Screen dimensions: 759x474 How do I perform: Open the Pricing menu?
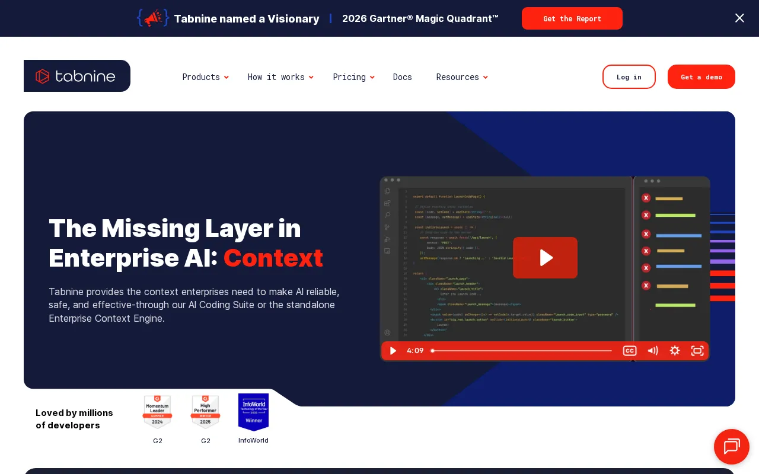tap(349, 77)
